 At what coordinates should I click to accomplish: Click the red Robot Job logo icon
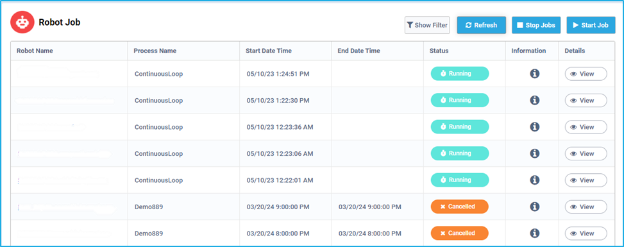pos(22,22)
